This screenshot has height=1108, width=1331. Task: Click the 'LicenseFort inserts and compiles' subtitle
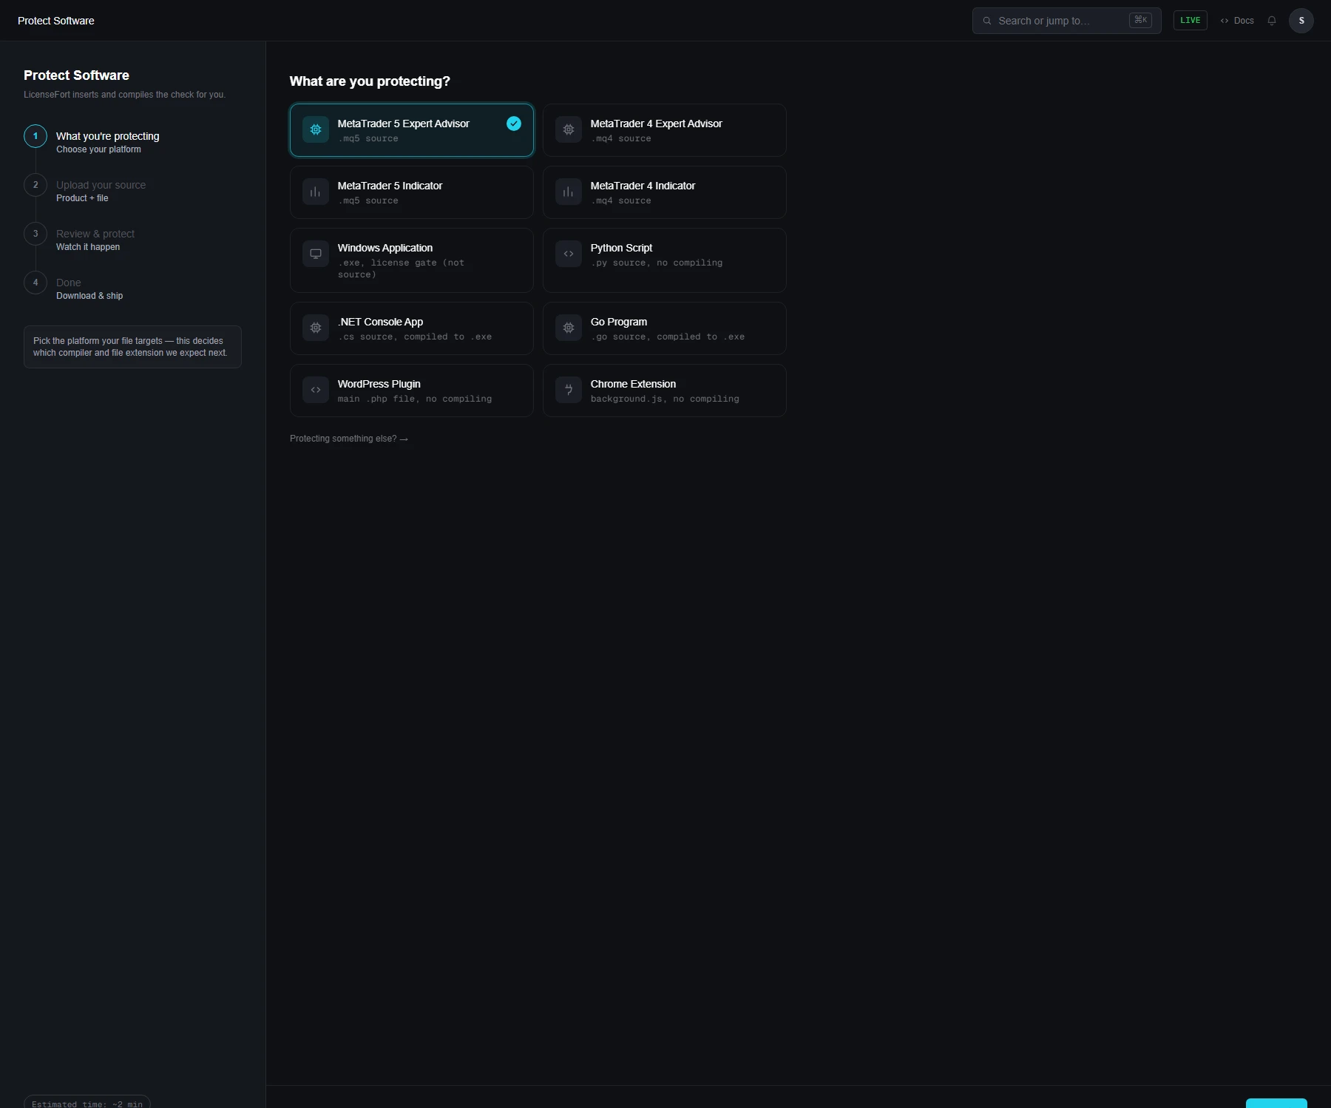(x=124, y=95)
